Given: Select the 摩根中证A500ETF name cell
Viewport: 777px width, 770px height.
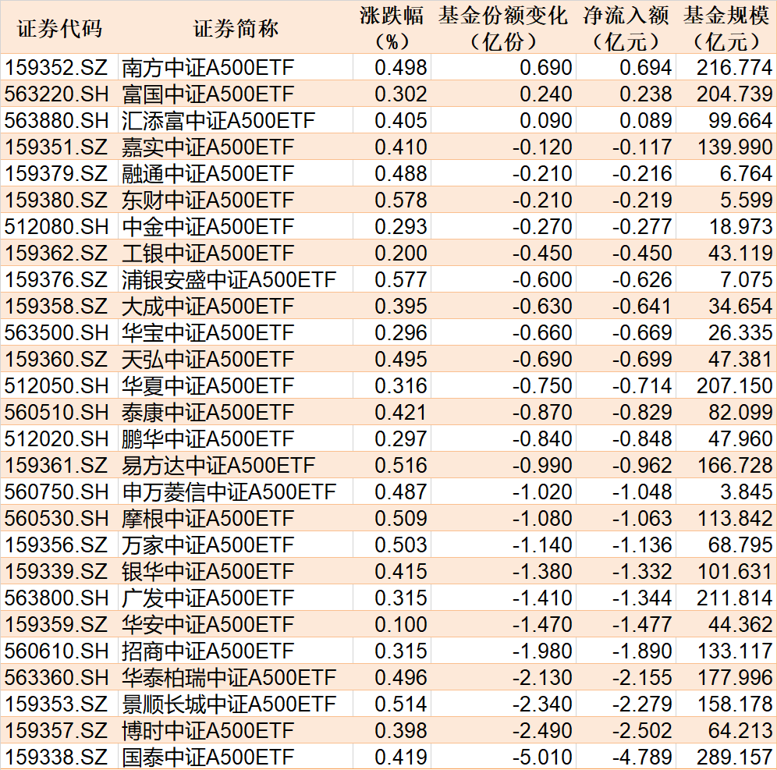Looking at the screenshot, I should pyautogui.click(x=236, y=518).
